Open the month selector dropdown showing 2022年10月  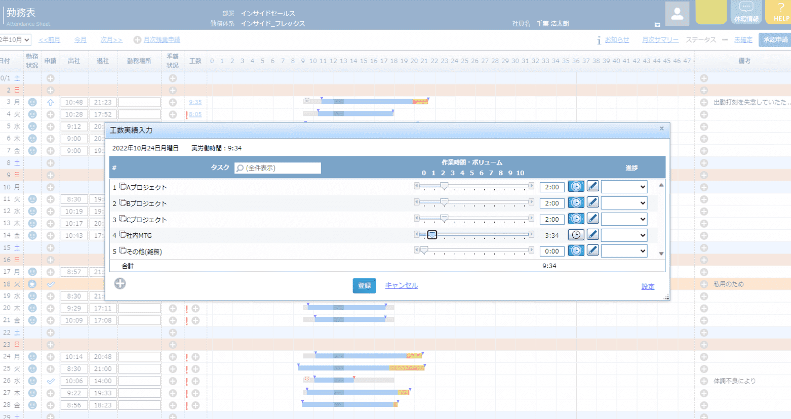(x=15, y=39)
